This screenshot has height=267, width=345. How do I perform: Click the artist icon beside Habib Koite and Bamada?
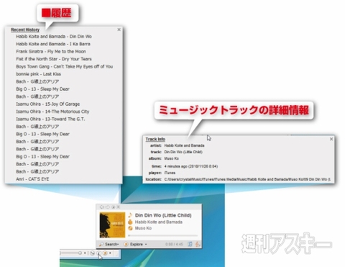point(130,222)
